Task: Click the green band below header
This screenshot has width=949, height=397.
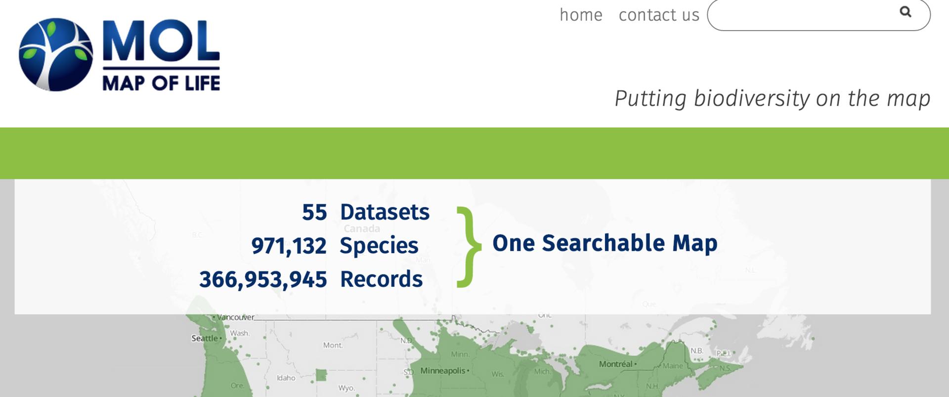Action: [x=474, y=153]
